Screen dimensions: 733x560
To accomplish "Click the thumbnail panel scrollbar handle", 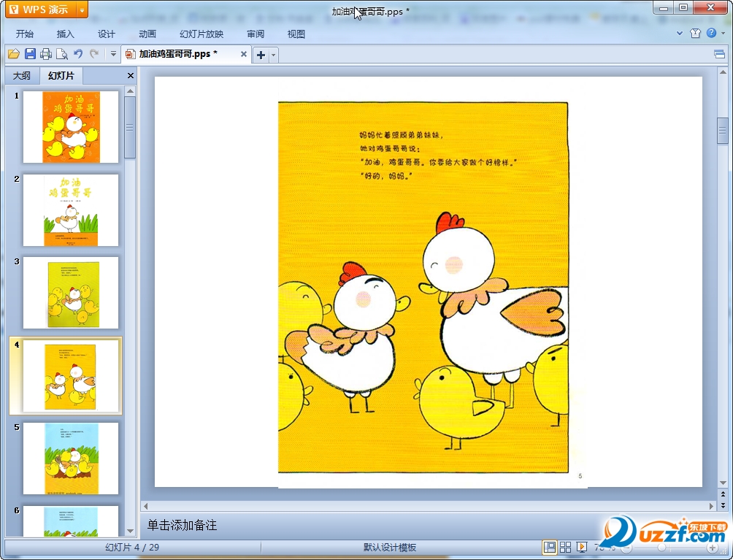I will 131,128.
